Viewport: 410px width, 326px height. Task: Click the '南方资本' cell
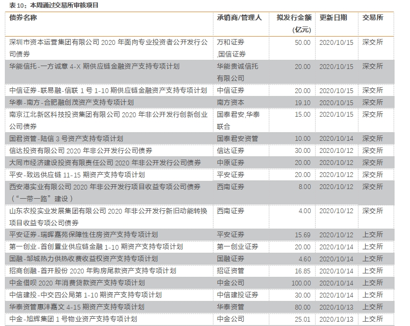click(230, 102)
